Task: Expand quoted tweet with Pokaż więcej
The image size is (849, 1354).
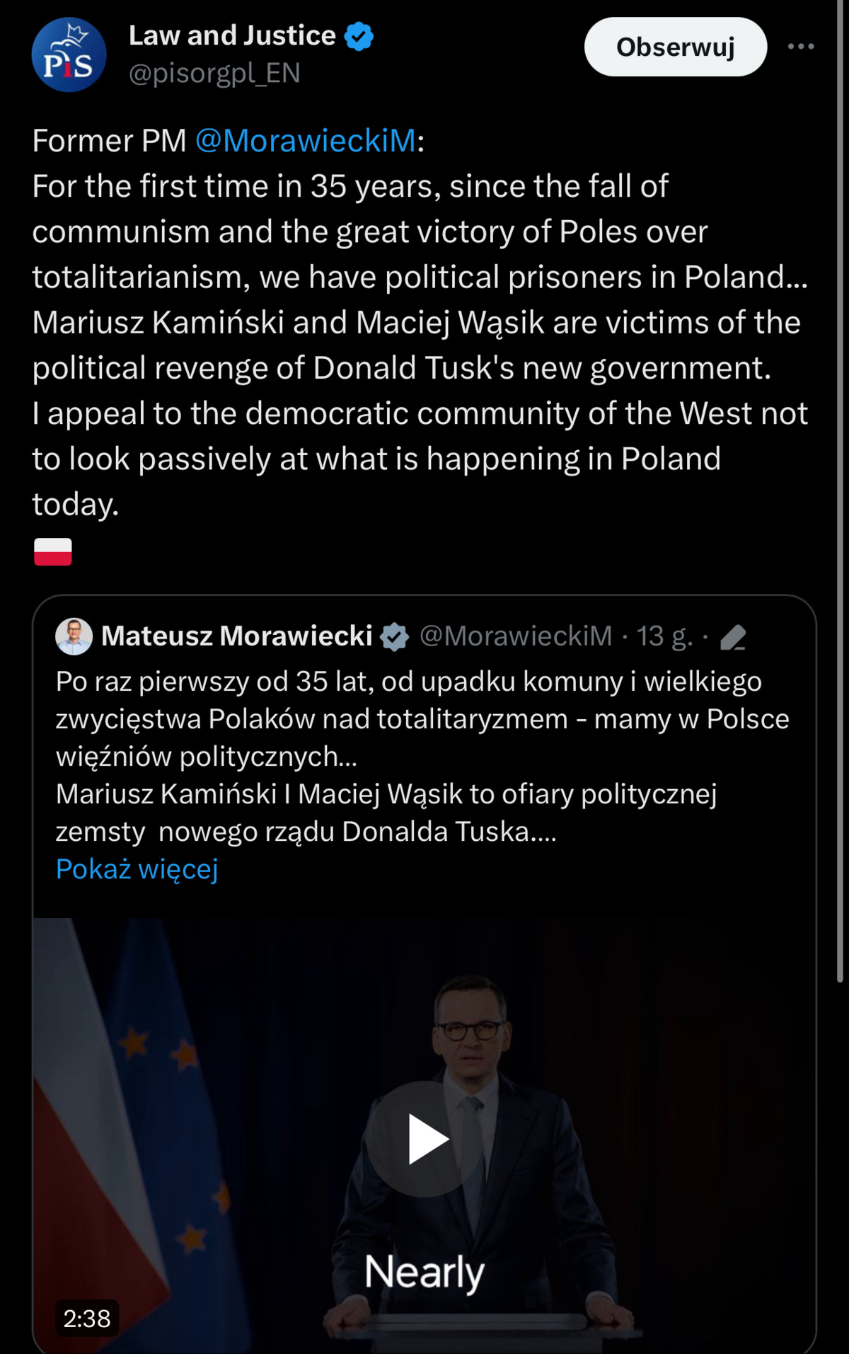Action: pyautogui.click(x=137, y=868)
